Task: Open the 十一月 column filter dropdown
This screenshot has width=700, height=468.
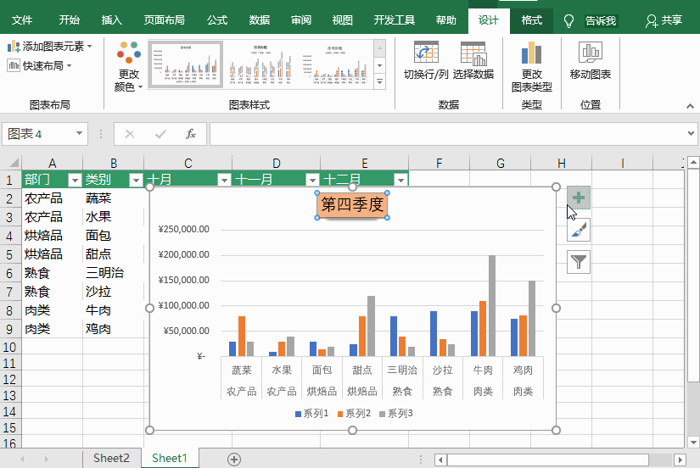Action: 312,180
